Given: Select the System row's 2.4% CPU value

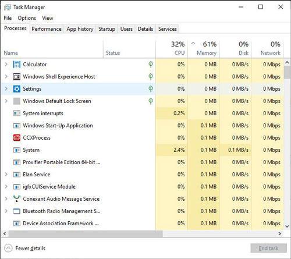Looking at the screenshot, I should point(179,150).
